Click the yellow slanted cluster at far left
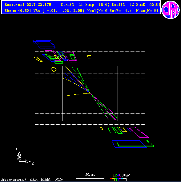The width and height of the screenshot is (181, 182). pos(38,59)
